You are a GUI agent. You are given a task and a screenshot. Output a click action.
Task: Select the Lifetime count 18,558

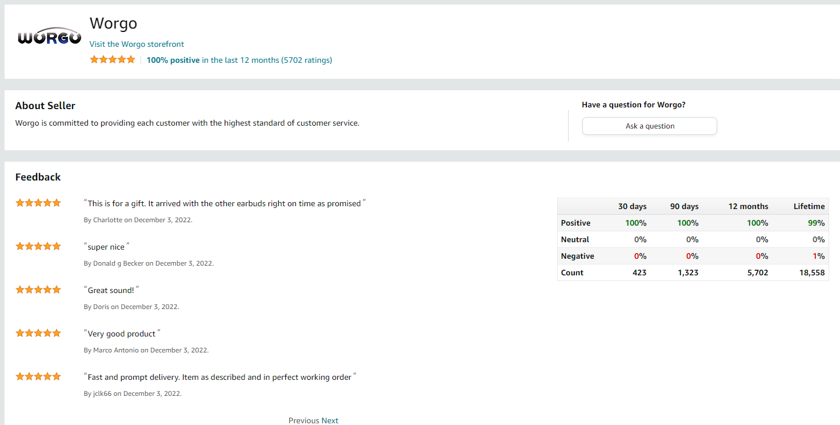812,272
